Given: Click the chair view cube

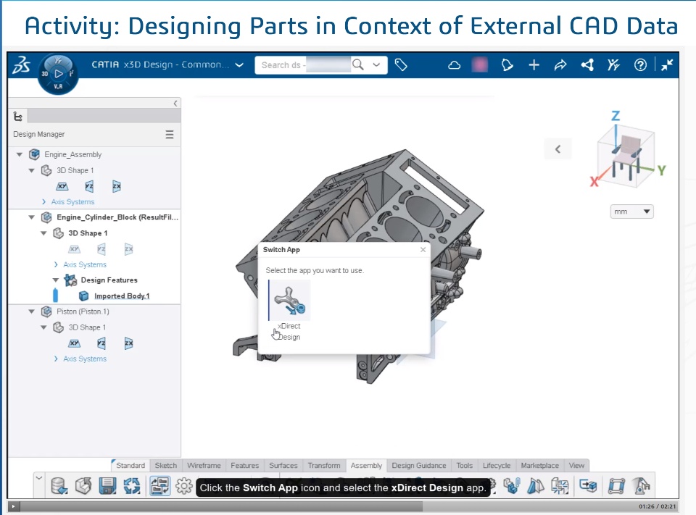Looking at the screenshot, I should (x=626, y=155).
